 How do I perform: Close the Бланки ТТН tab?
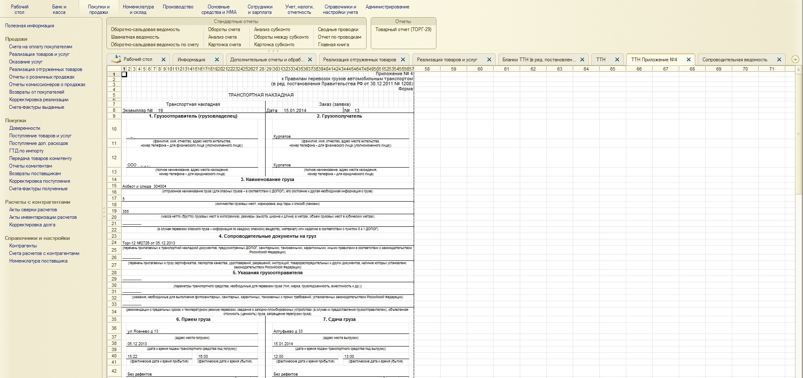tap(582, 60)
